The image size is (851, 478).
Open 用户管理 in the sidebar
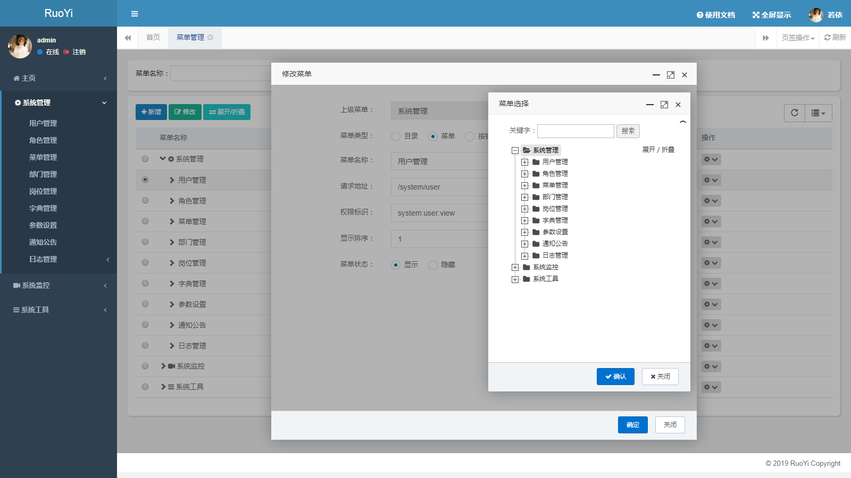click(x=43, y=123)
